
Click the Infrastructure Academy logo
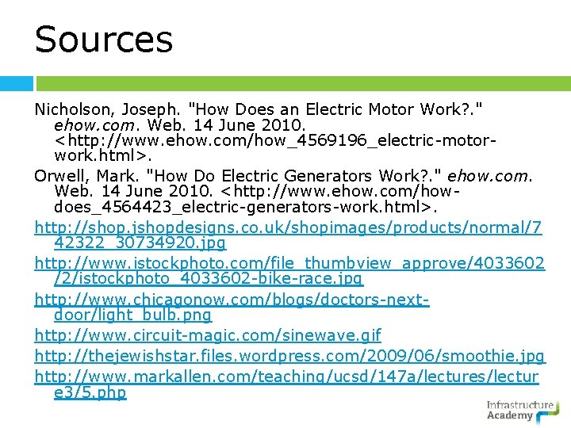tap(523, 411)
